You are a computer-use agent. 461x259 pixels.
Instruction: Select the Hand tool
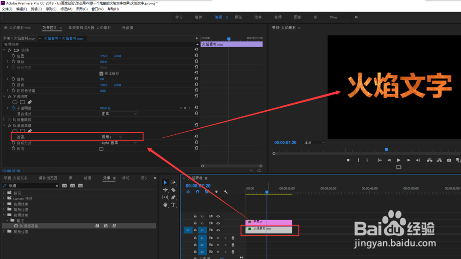(x=165, y=205)
